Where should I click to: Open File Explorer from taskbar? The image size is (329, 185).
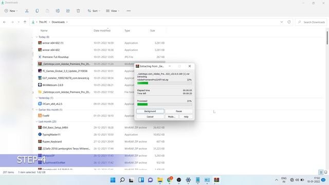[x=160, y=180]
